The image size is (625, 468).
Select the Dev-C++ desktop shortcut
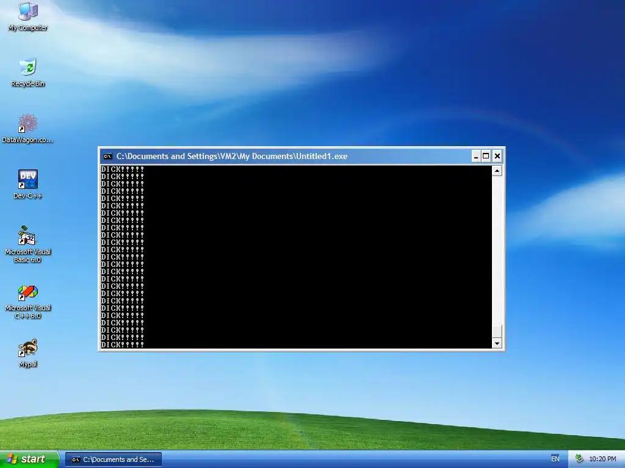pos(28,185)
